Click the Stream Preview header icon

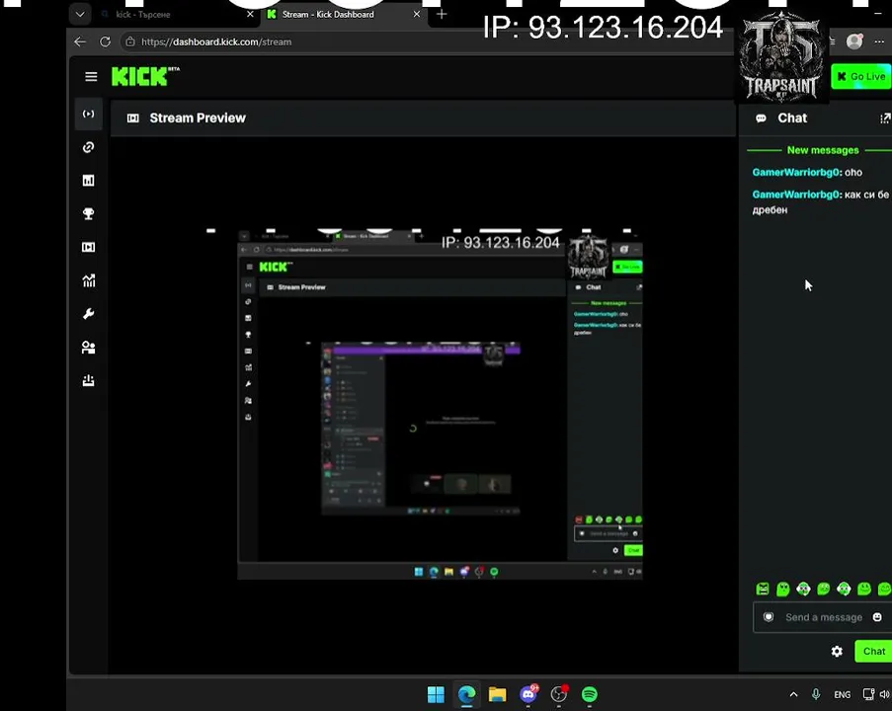(133, 118)
